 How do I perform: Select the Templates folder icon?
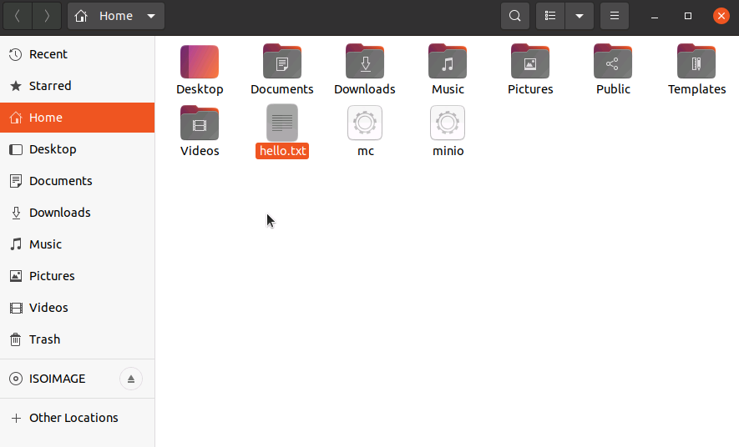[x=696, y=63]
